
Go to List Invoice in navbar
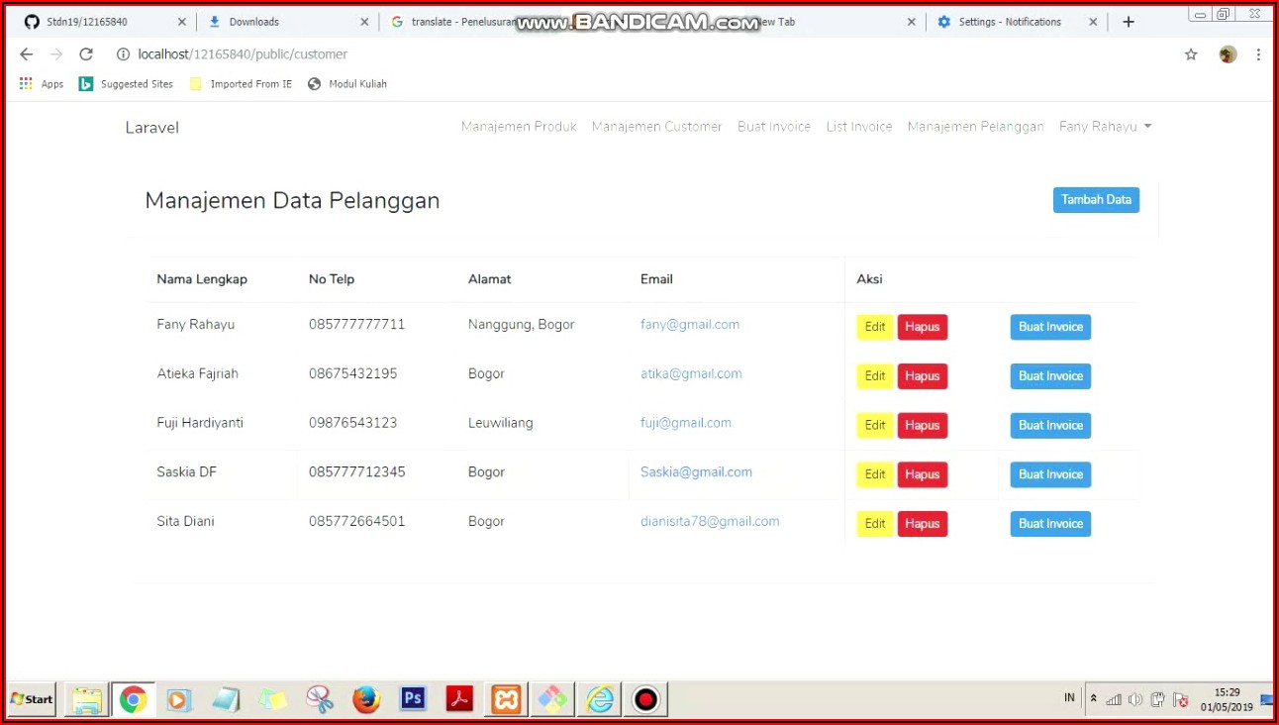858,127
